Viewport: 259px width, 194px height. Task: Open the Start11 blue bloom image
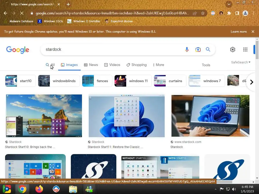127,116
